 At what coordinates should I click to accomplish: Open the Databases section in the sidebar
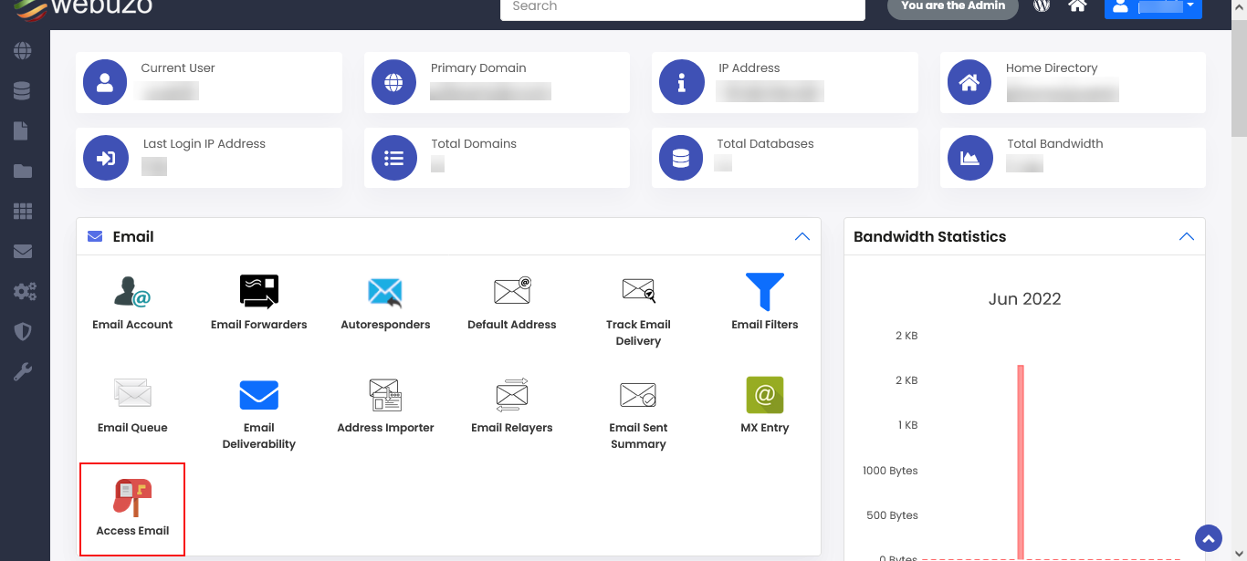pyautogui.click(x=24, y=90)
